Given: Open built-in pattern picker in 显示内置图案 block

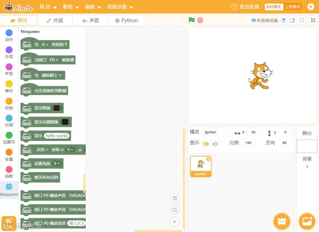Looking at the screenshot, I should tap(65, 122).
